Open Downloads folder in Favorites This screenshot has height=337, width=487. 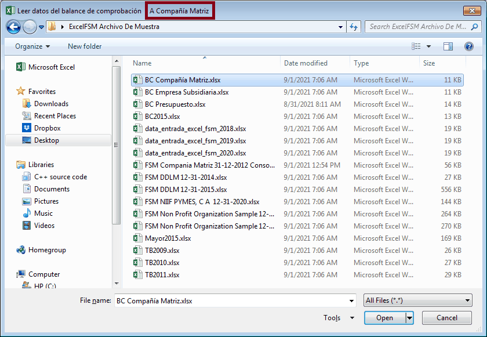point(45,104)
